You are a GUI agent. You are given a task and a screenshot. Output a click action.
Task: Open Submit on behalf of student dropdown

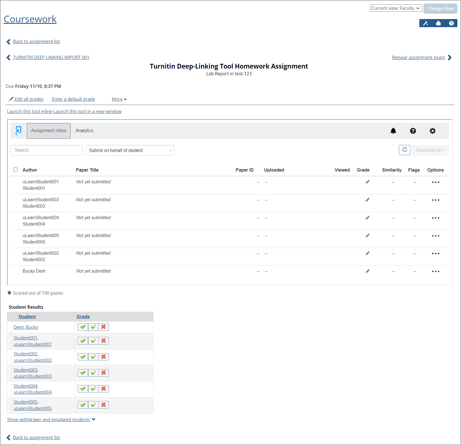coord(130,150)
